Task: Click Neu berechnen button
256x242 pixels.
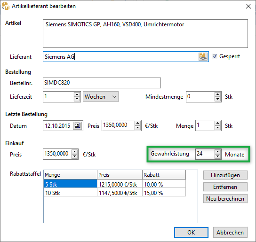Action: click(x=225, y=199)
